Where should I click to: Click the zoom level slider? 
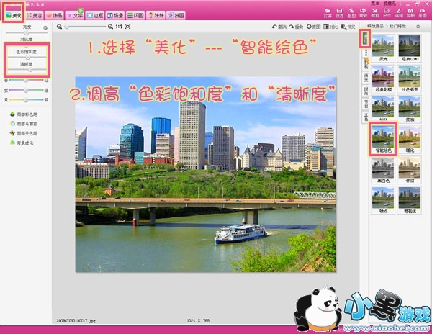86,27
